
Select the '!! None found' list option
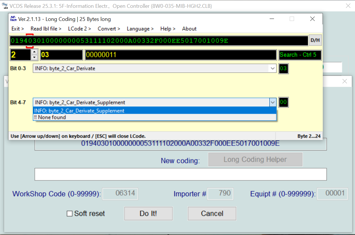click(155, 117)
